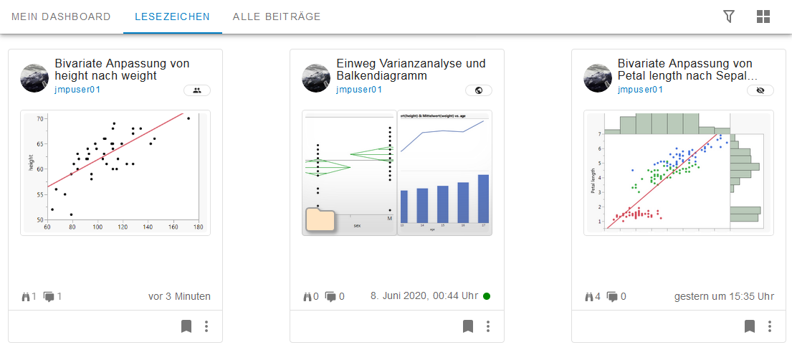792x350 pixels.
Task: Click the folder icon on Varianzanalyse thumbnail
Action: point(320,219)
